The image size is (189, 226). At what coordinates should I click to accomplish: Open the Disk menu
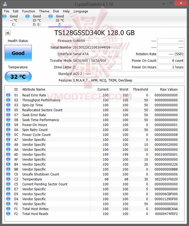coord(56,11)
